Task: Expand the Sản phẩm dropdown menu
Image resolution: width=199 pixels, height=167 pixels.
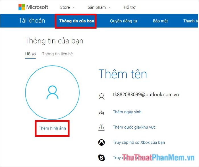Action: pos(99,7)
